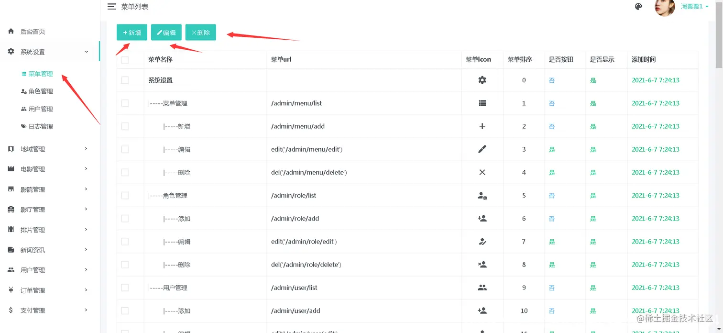723x333 pixels.
Task: Click the building icon beside 影厅管理
Action: [11, 209]
